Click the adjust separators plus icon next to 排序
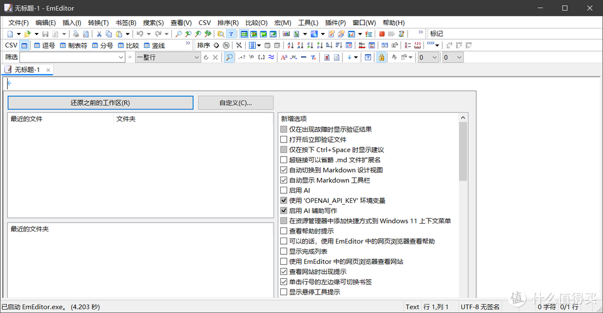 pos(217,45)
